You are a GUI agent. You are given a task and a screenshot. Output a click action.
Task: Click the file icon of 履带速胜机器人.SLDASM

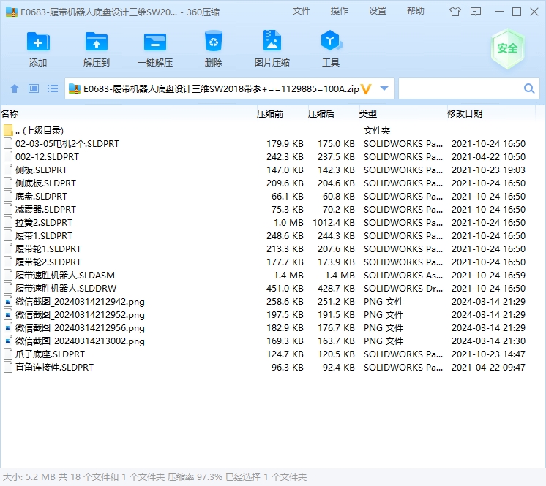click(8, 275)
